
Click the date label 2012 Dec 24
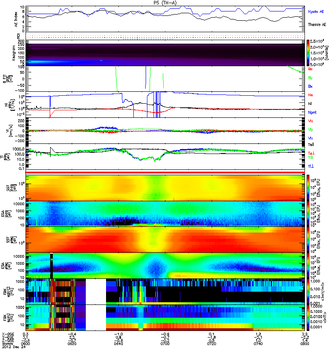14,347
